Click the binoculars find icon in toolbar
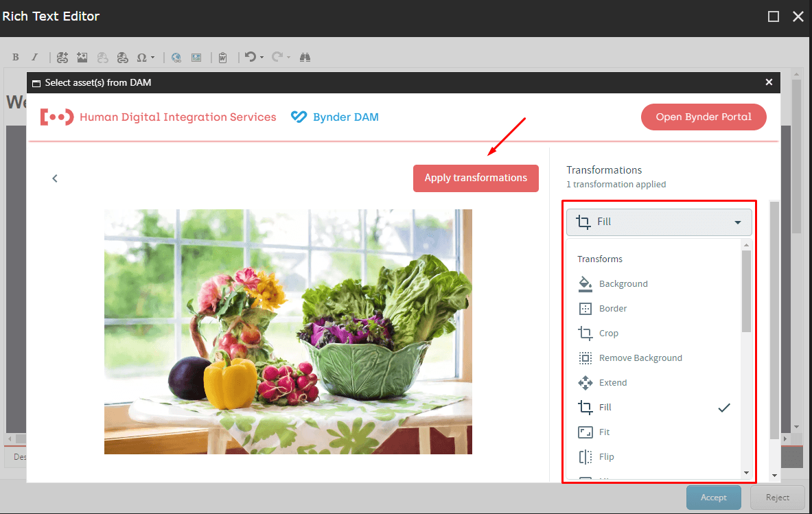This screenshot has width=812, height=514. coord(305,58)
